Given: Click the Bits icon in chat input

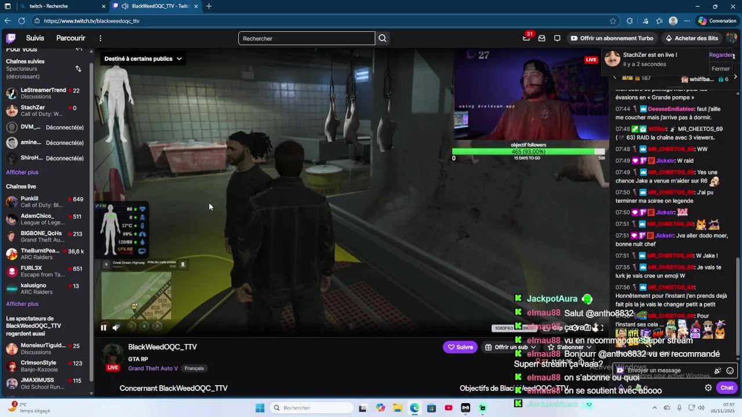Looking at the screenshot, I should coord(718,371).
